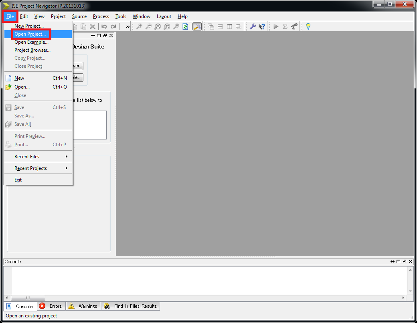This screenshot has width=417, height=323.
Task: Click the Redo arrow icon
Action: [113, 26]
